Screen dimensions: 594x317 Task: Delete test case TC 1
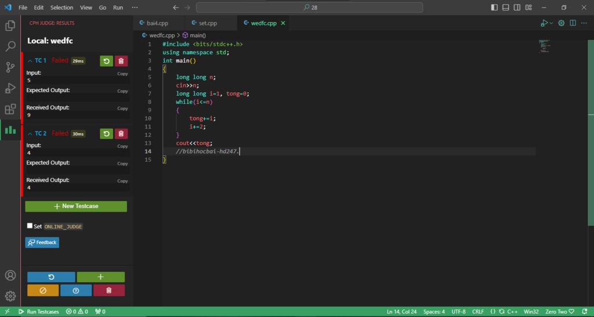tap(121, 61)
